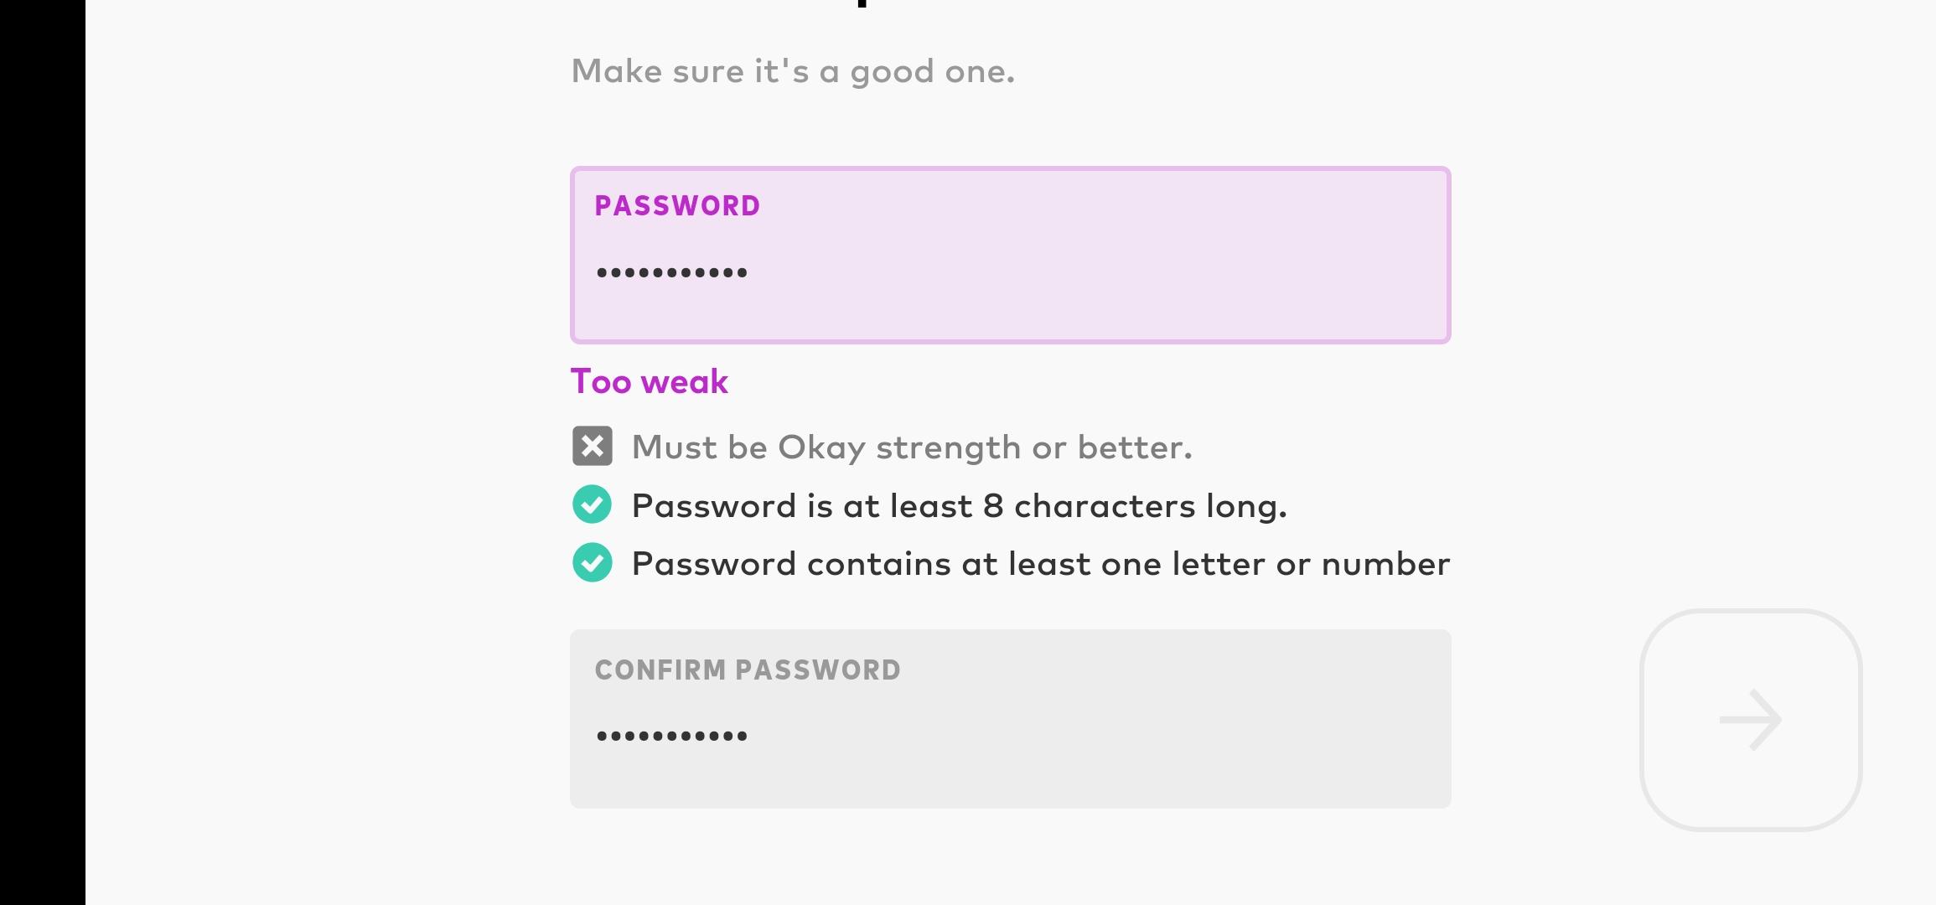Click the gray X strength requirement icon

[x=593, y=446]
